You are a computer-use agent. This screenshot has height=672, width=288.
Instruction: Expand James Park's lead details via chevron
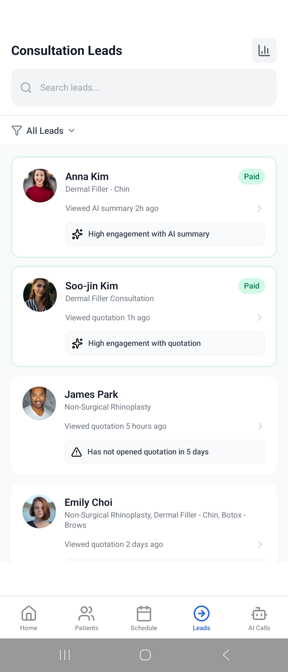click(x=259, y=426)
